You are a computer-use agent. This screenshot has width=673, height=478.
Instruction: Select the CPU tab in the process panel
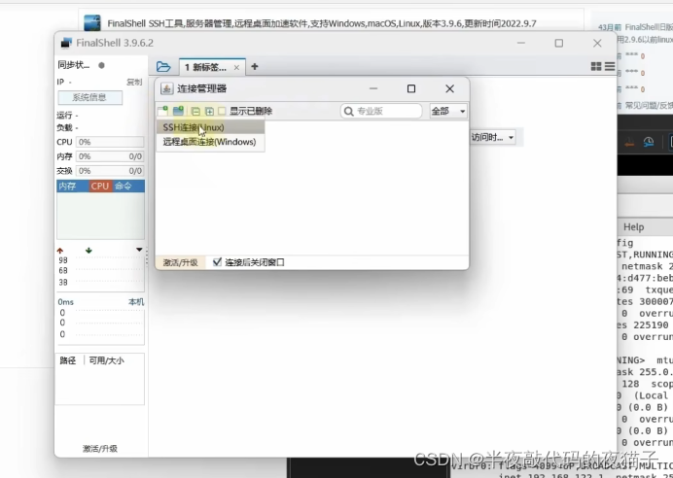[100, 187]
